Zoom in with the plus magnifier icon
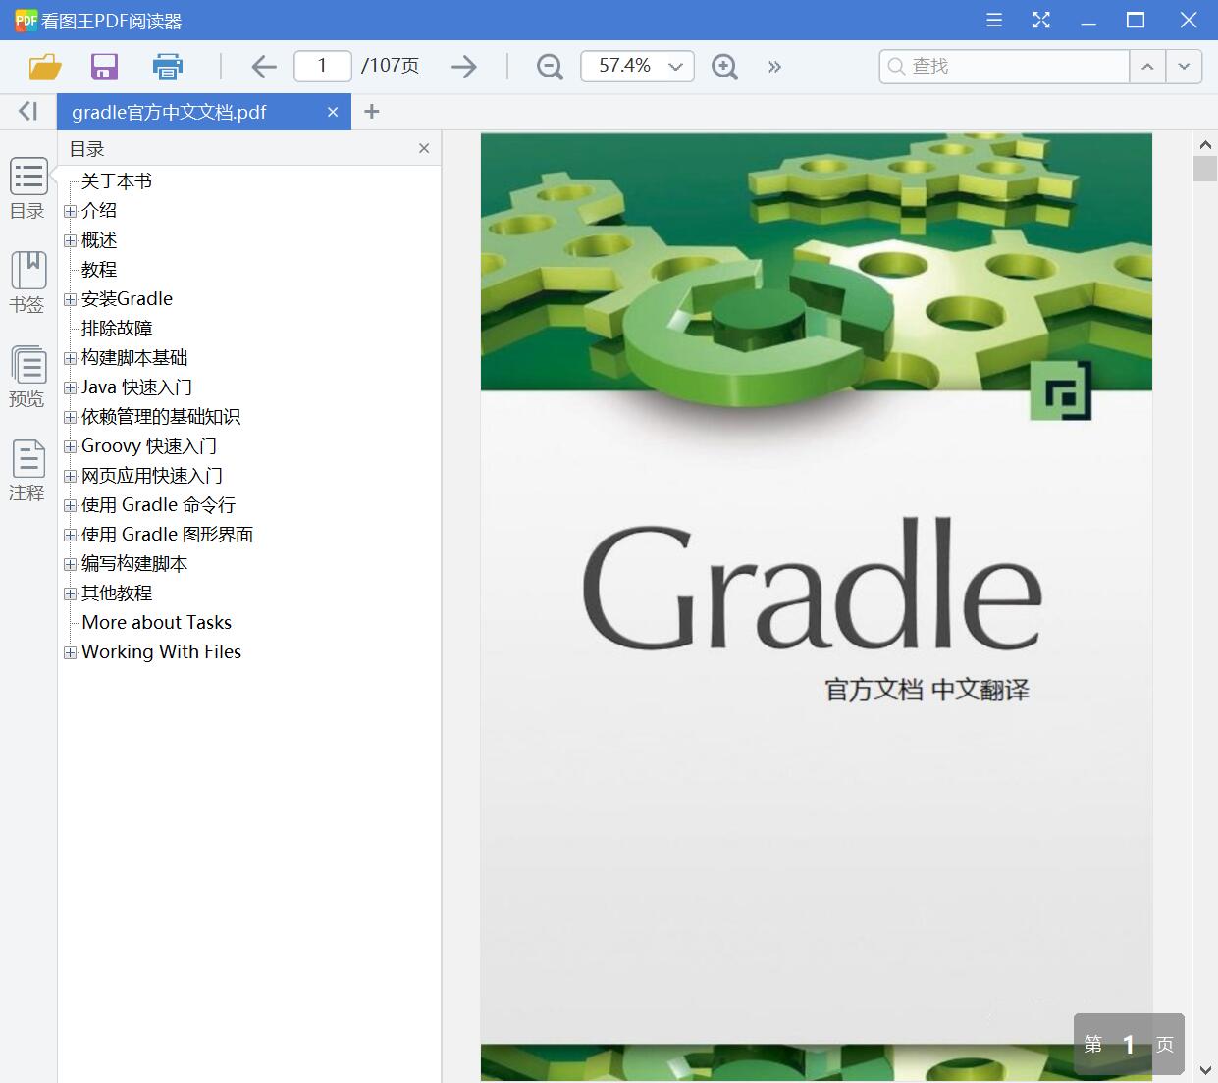The width and height of the screenshot is (1218, 1083). (724, 67)
